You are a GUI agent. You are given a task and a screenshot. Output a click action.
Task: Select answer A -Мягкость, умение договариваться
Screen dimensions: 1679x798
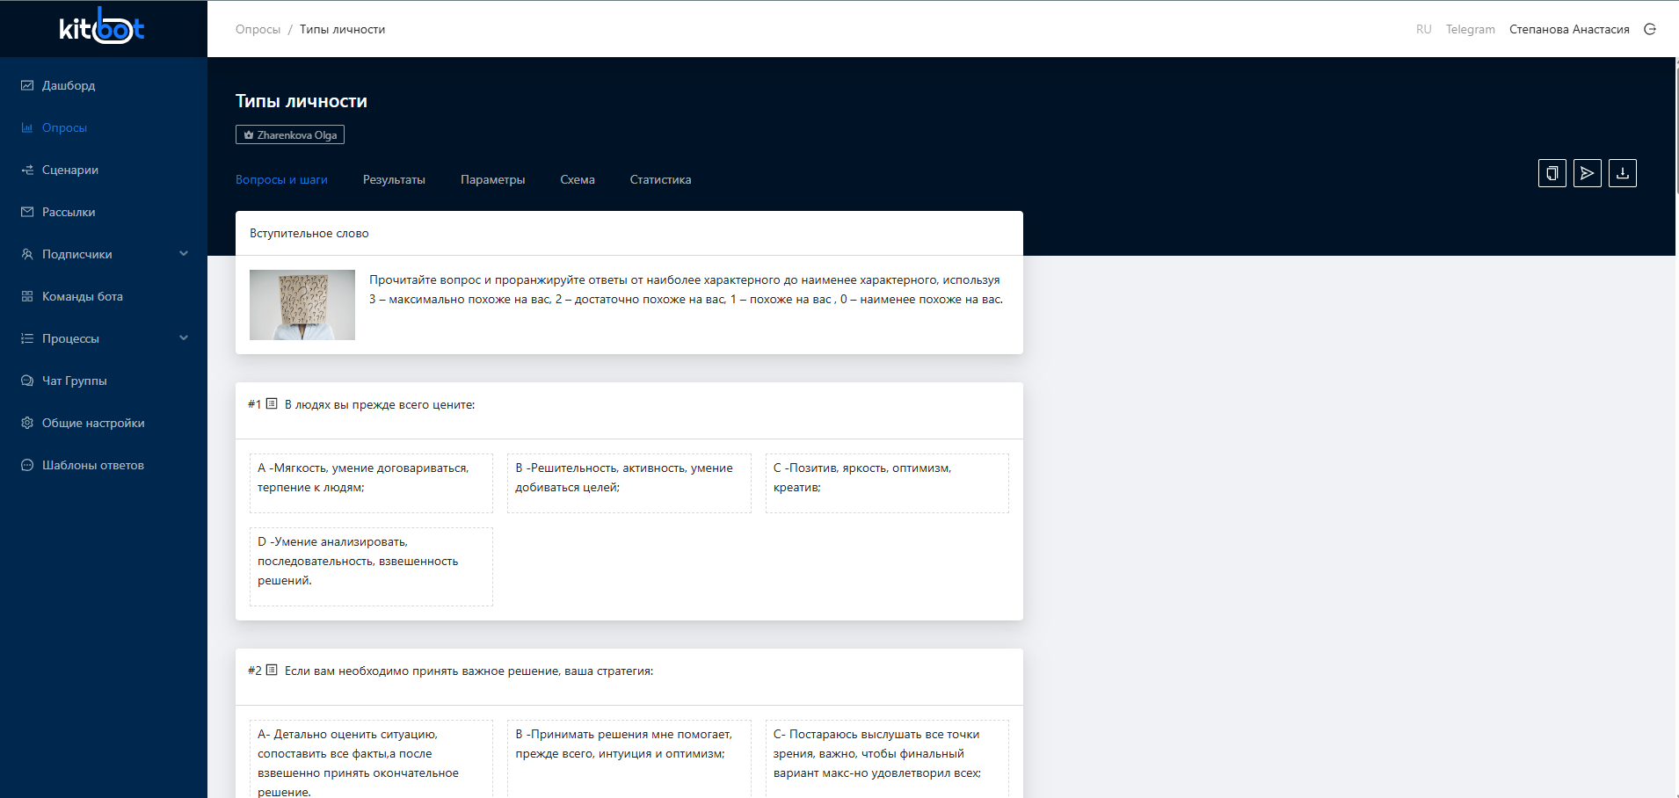coord(371,483)
